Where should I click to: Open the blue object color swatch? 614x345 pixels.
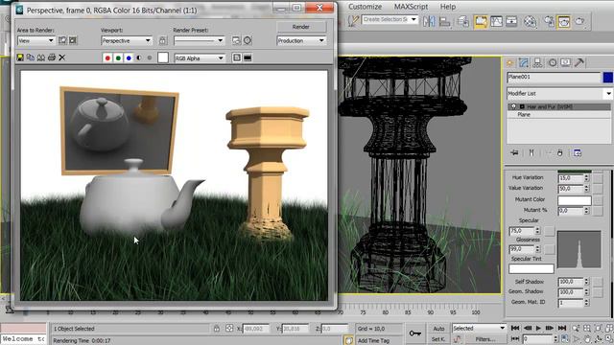pyautogui.click(x=607, y=78)
